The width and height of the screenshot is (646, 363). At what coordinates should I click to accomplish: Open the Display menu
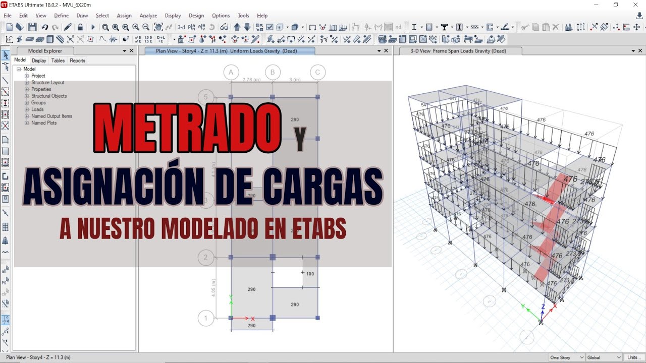click(173, 16)
